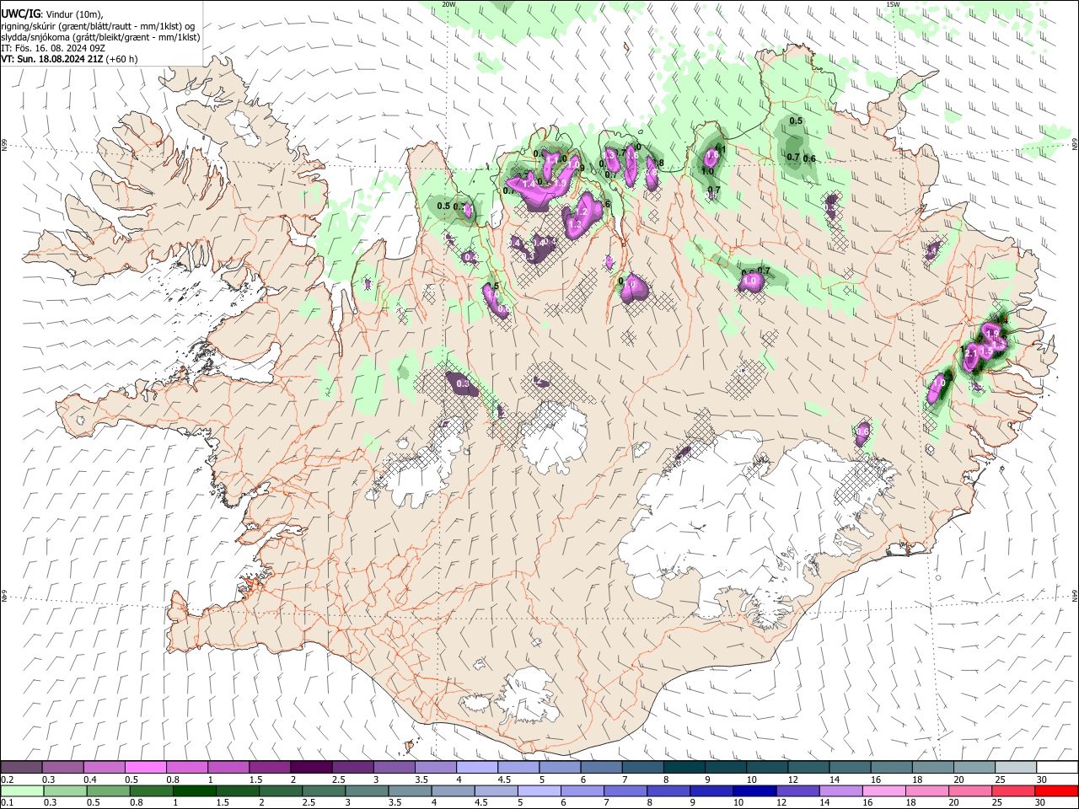Click the 'VT: Sun. 18.08.2024 21Z' valid time
This screenshot has width=1079, height=809.
click(x=51, y=59)
